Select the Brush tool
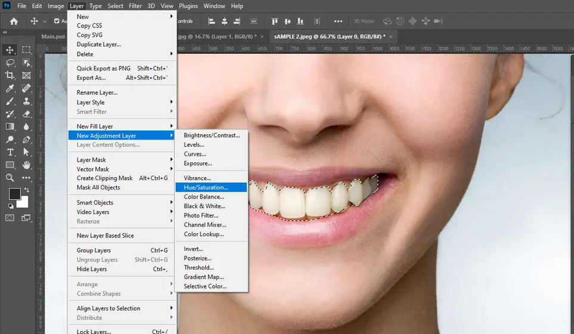Screen dimensions: 574x334 click(10, 101)
